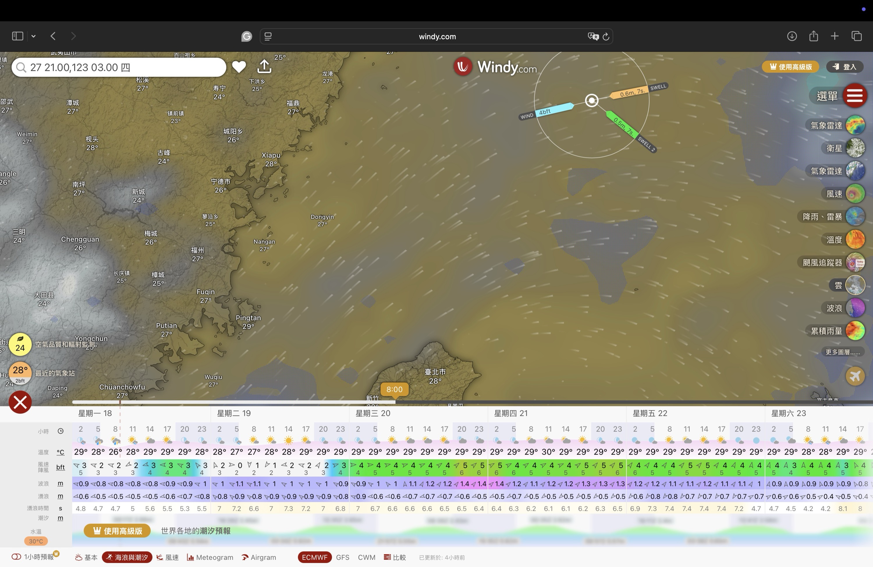Select the GFS forecast model

pos(343,557)
